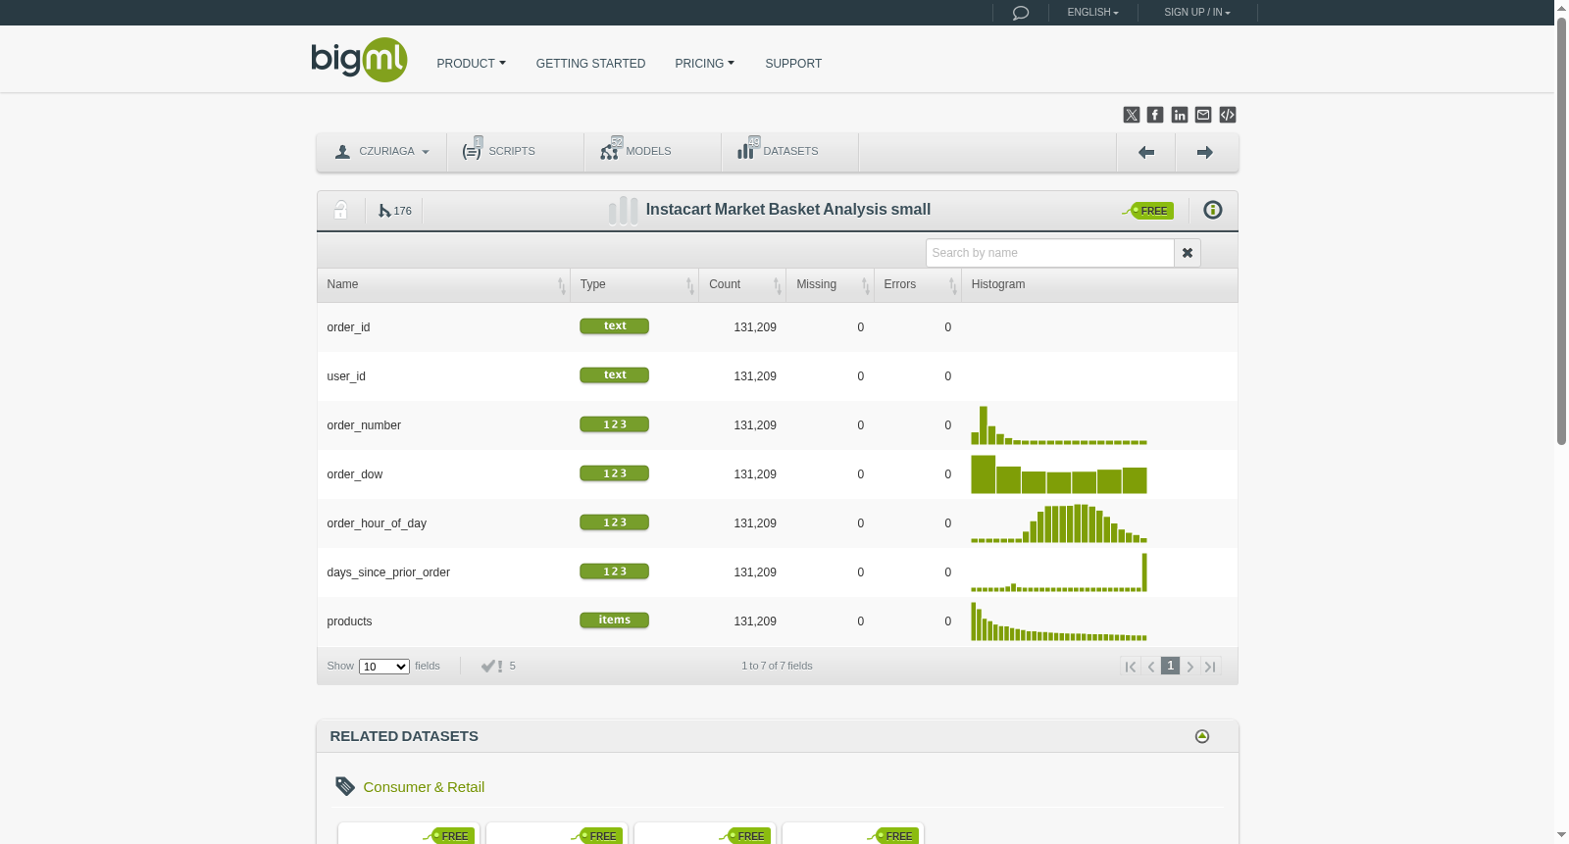The image size is (1569, 844).
Task: Open the GETTING STARTED page
Action: pyautogui.click(x=590, y=64)
